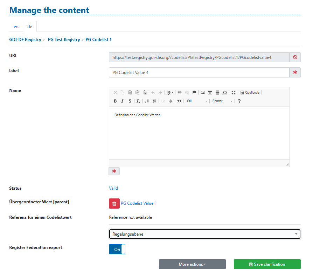
Task: Open the special character (Omega) picker
Action: [x=225, y=93]
